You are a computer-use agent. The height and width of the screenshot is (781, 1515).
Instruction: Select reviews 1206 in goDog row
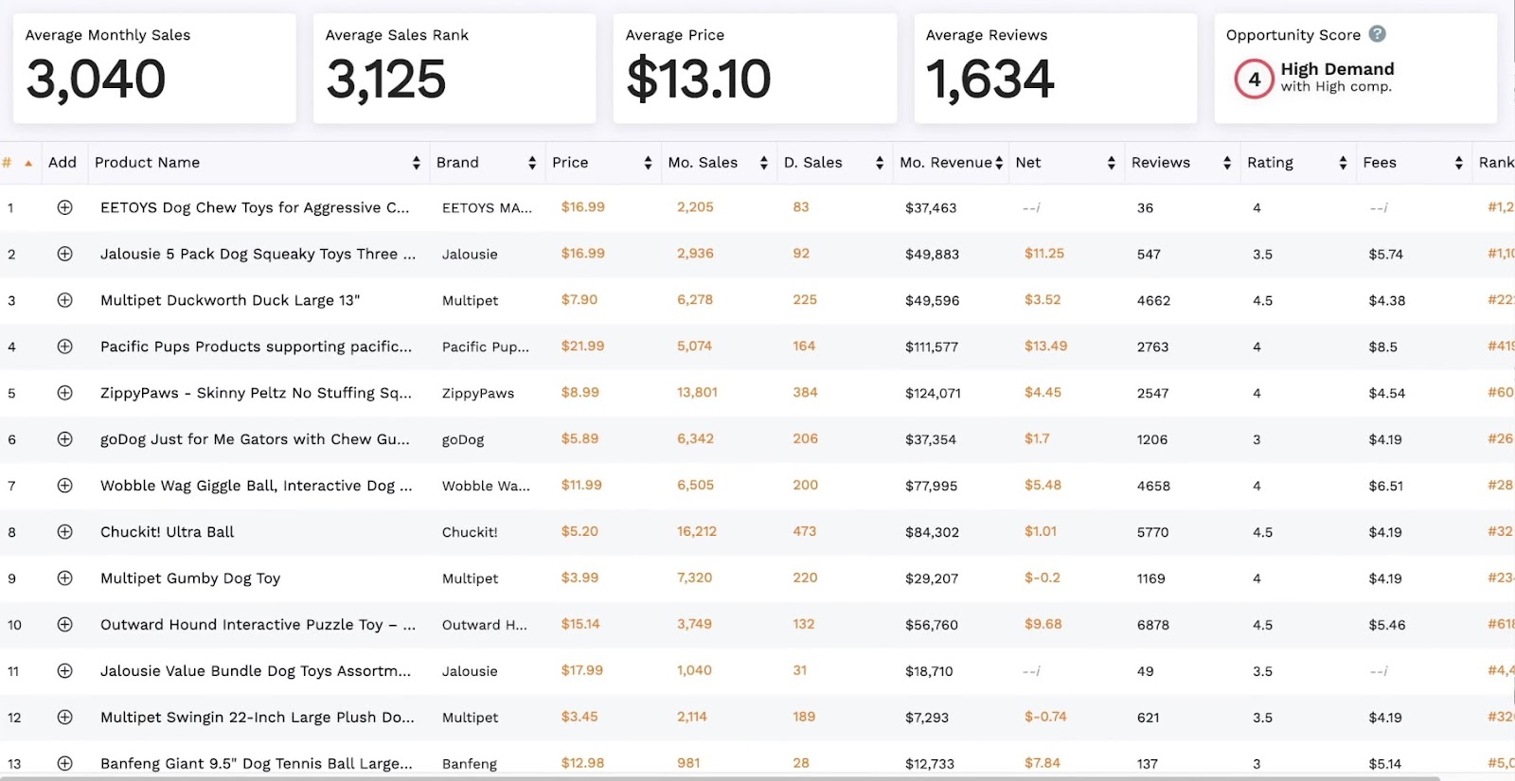1152,440
